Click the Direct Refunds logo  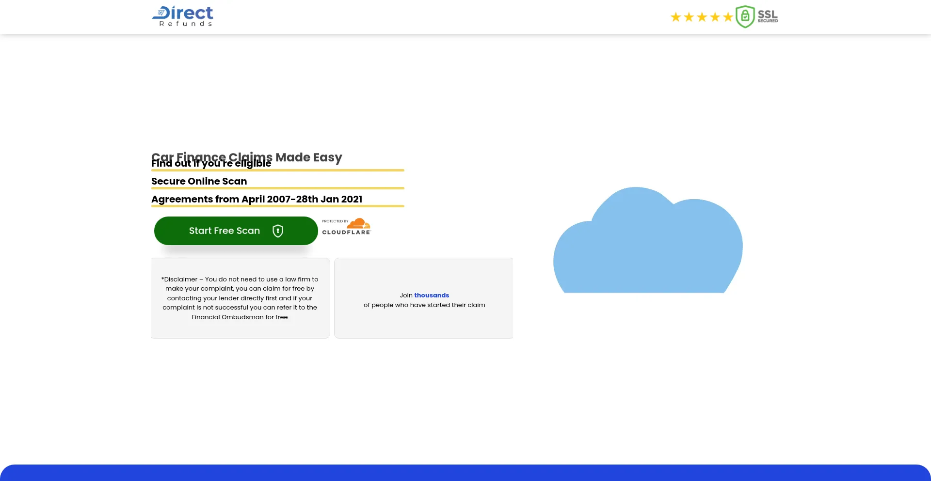(x=182, y=16)
